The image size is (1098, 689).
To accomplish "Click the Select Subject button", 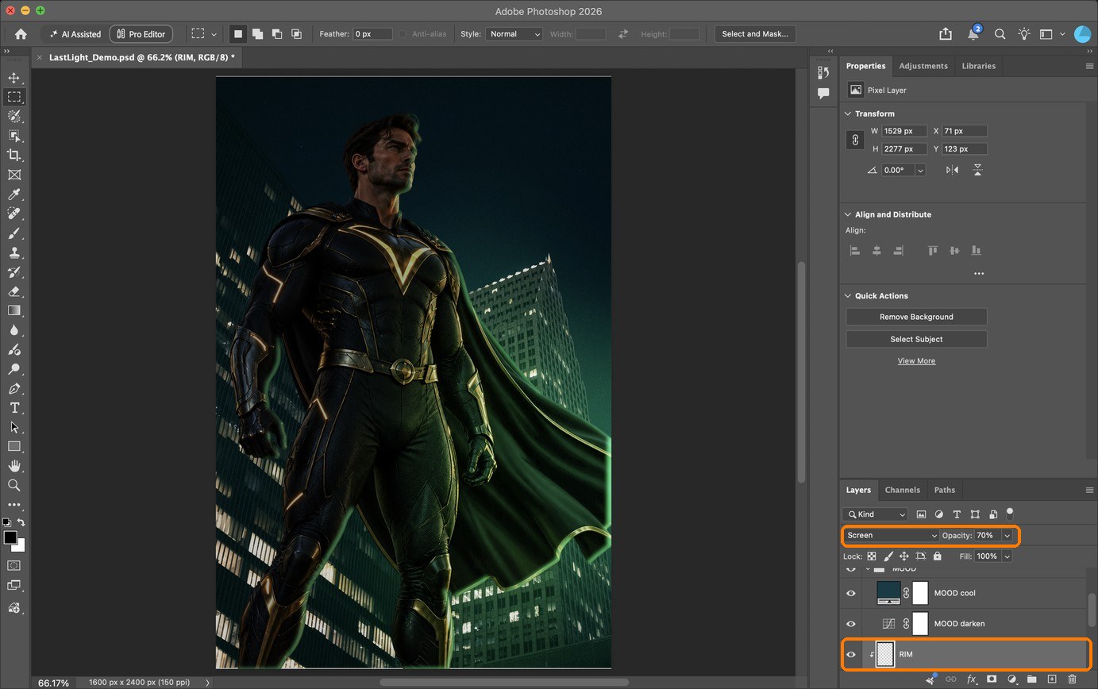I will 916,339.
